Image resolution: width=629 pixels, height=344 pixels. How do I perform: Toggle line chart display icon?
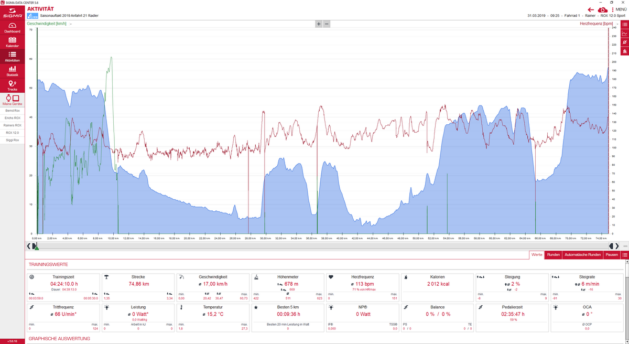(624, 33)
